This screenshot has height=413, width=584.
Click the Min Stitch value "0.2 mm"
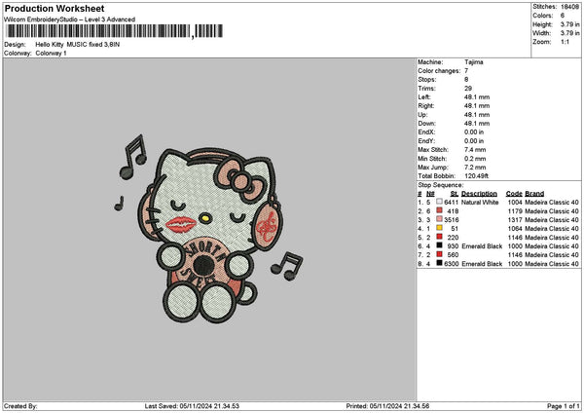point(475,159)
